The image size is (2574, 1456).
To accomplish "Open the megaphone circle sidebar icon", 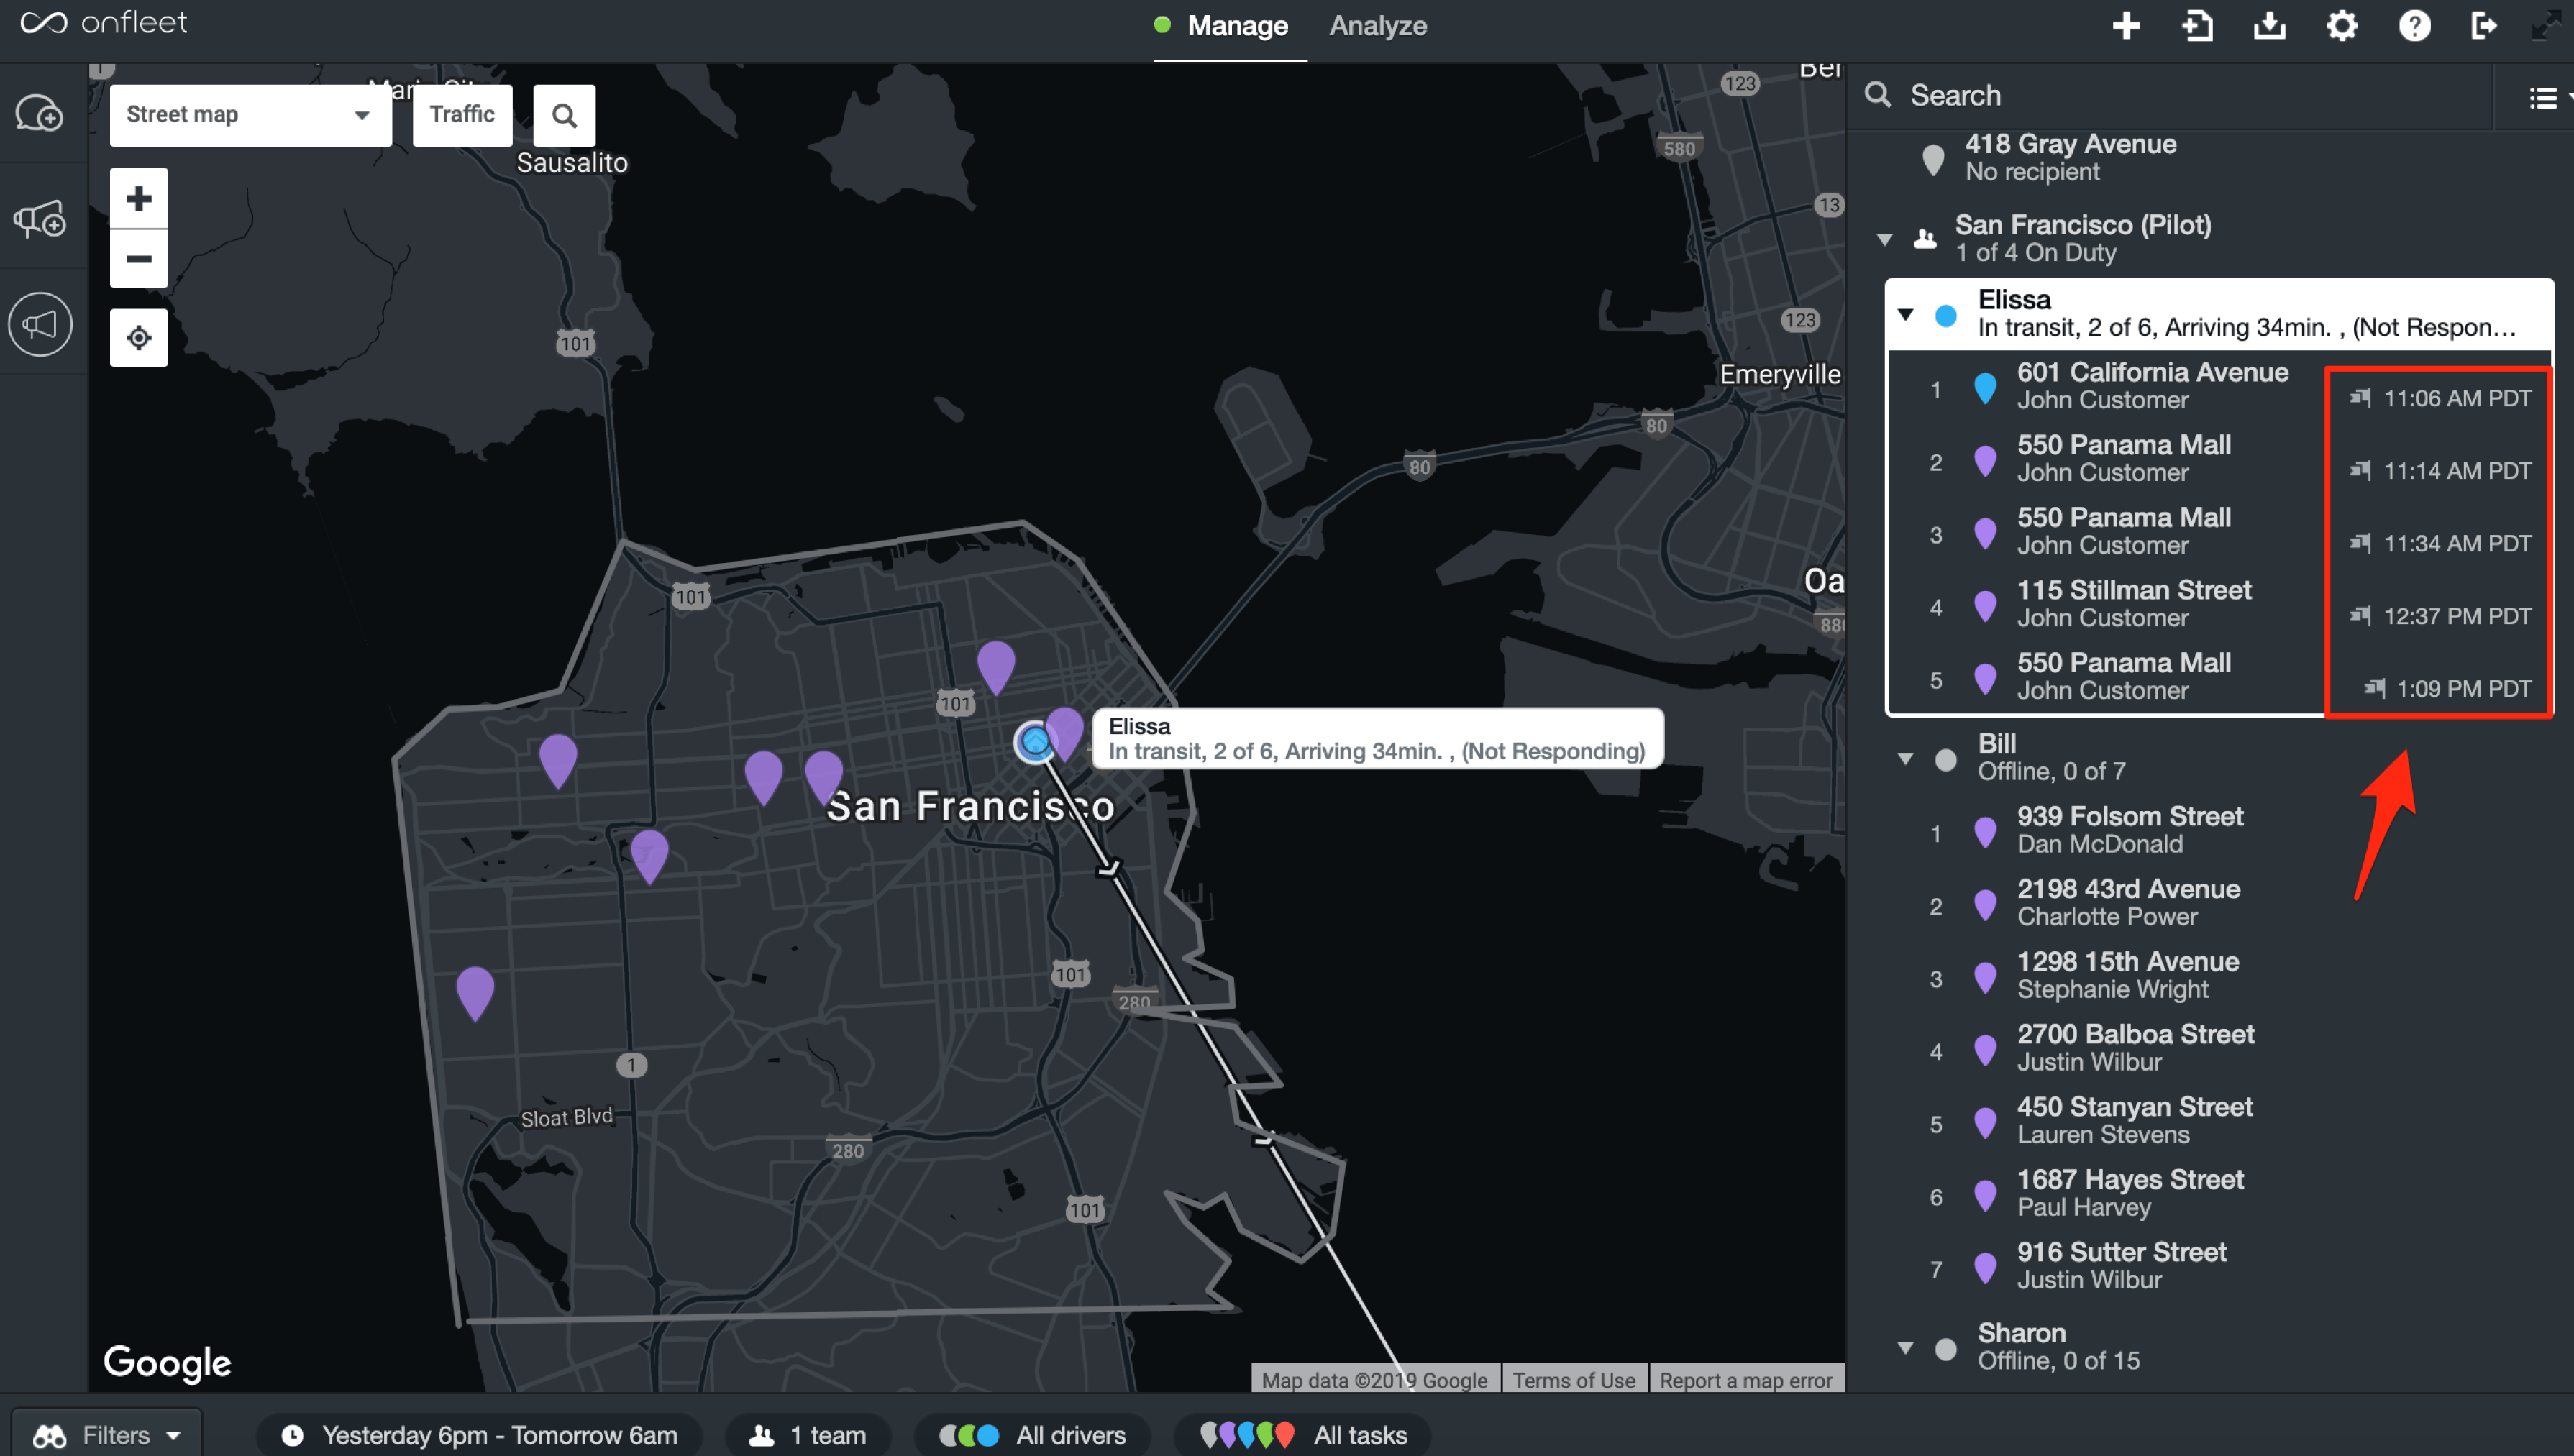I will 41,324.
